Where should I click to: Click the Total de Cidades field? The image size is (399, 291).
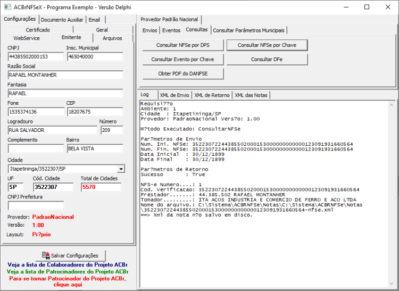(x=101, y=187)
